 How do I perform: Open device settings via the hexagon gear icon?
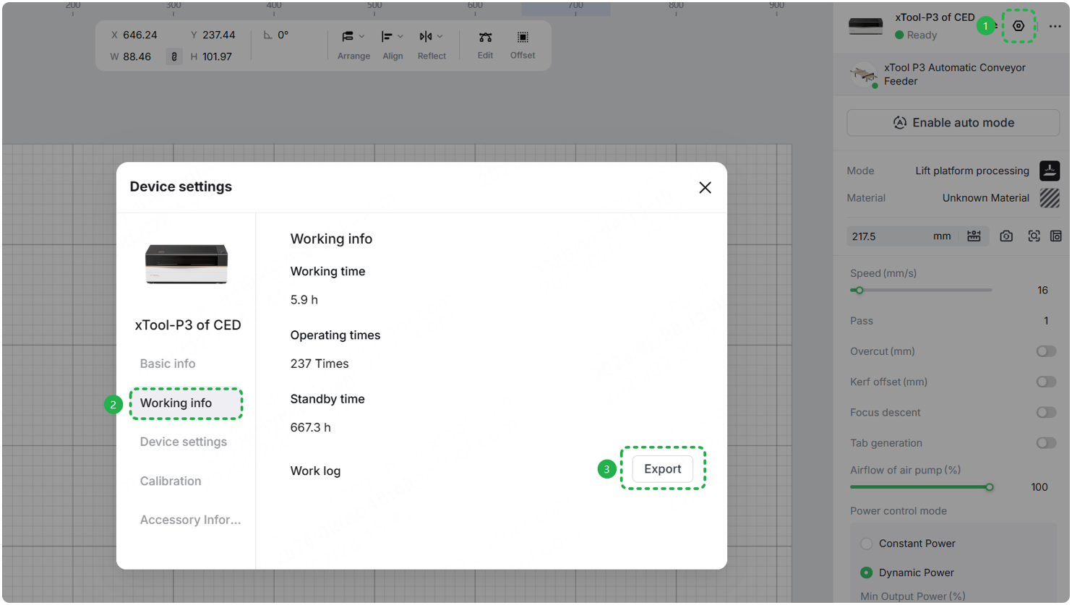point(1019,26)
